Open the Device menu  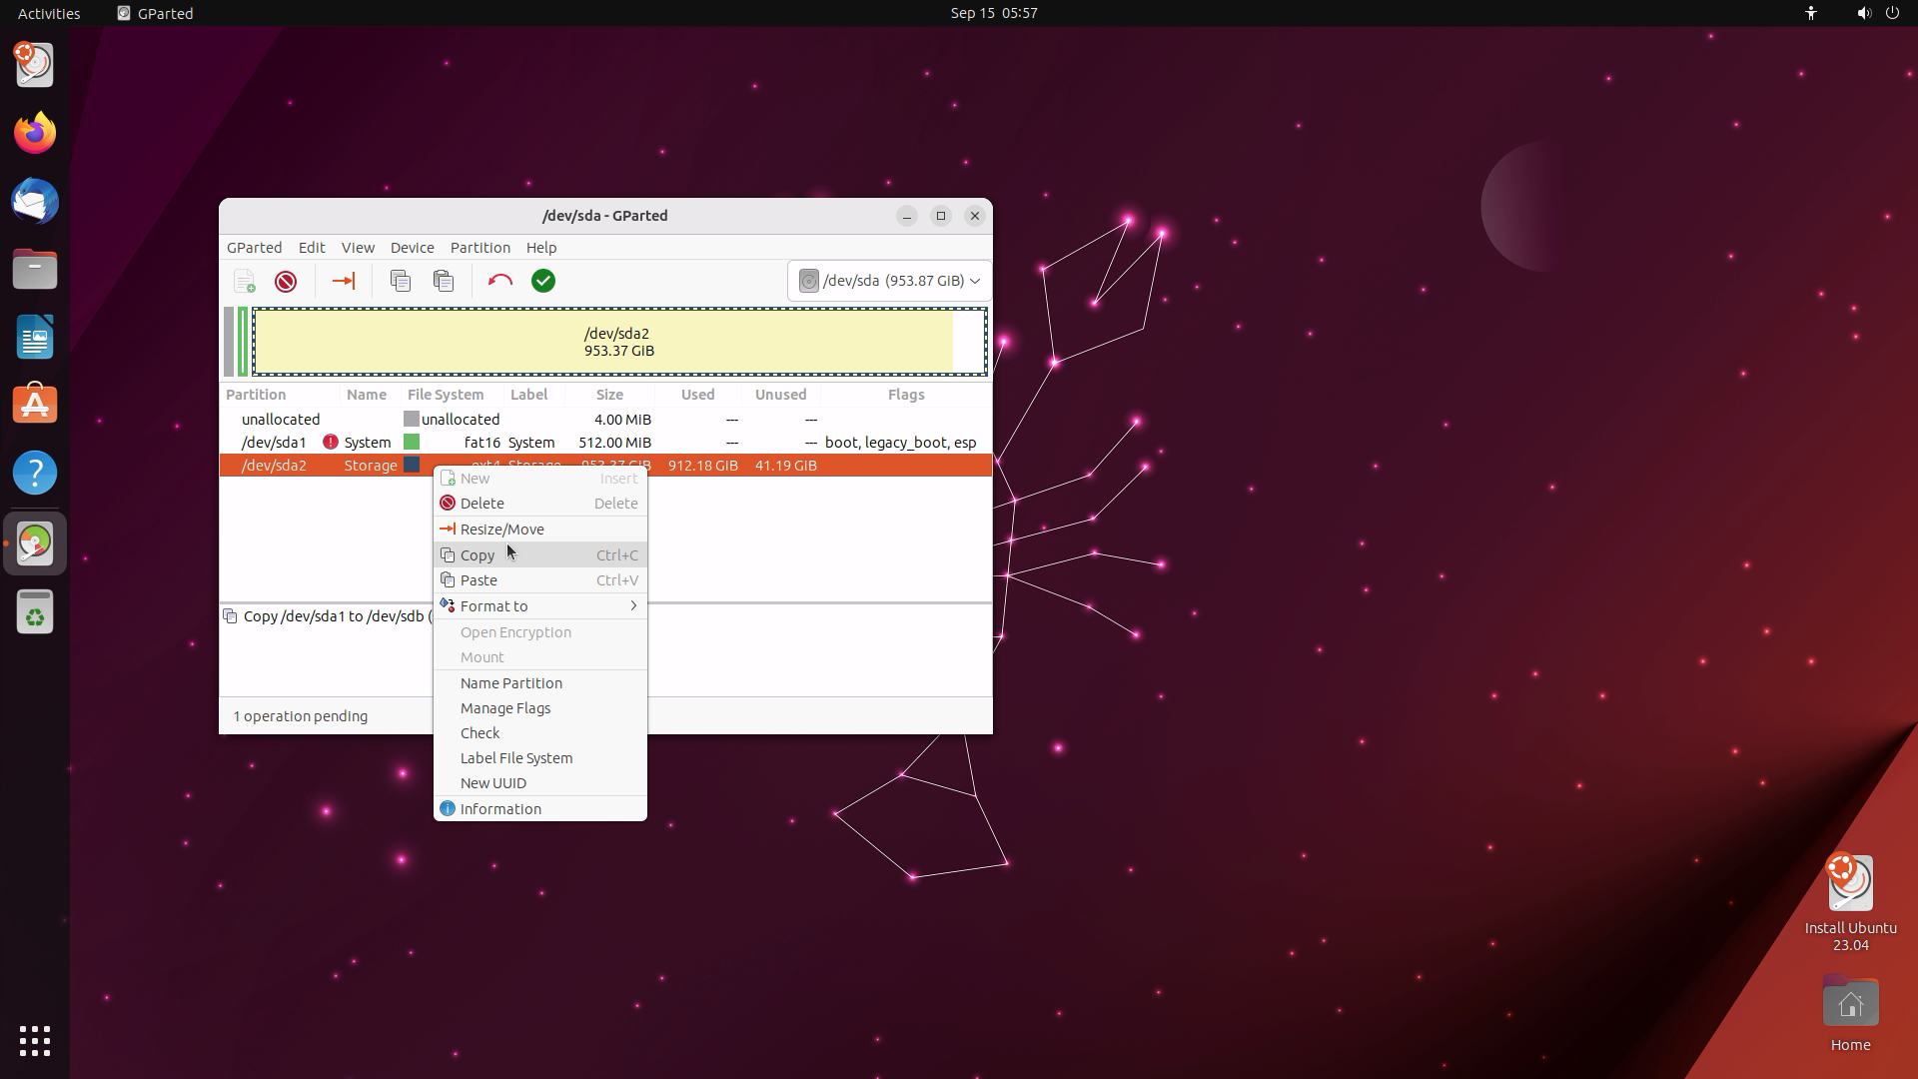[x=412, y=247]
